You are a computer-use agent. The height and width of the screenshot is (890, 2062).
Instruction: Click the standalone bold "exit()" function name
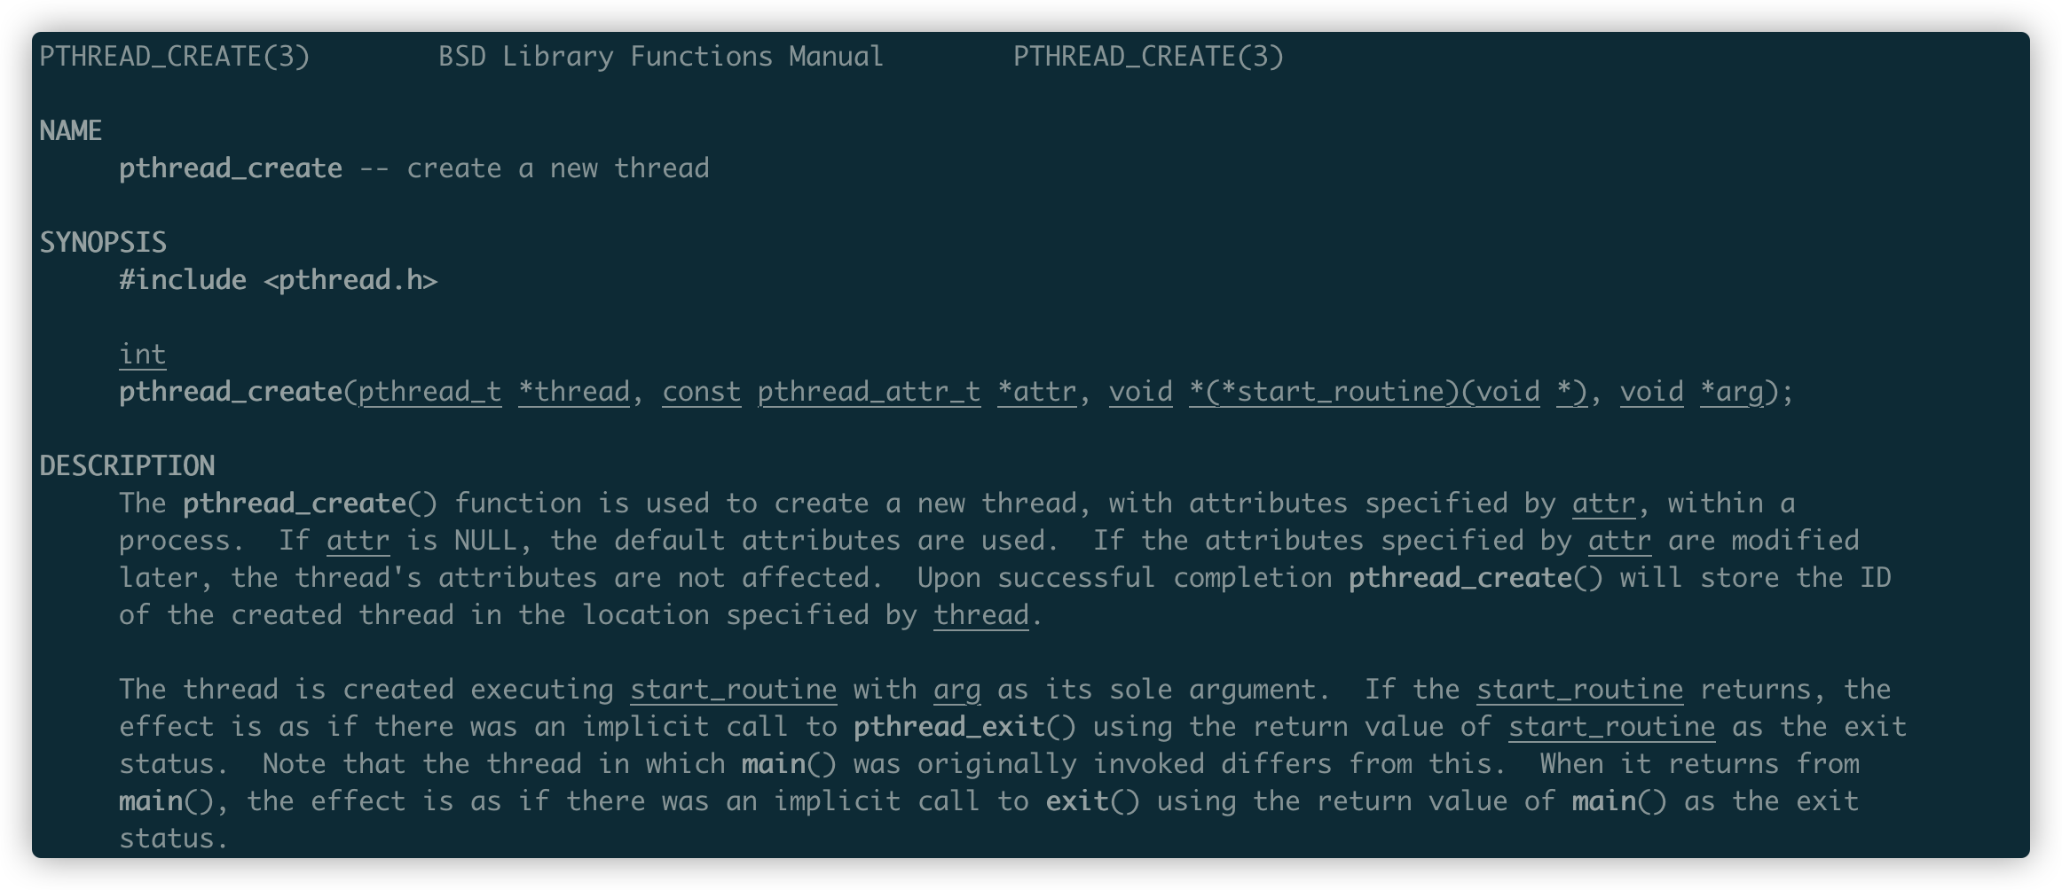(x=1092, y=801)
